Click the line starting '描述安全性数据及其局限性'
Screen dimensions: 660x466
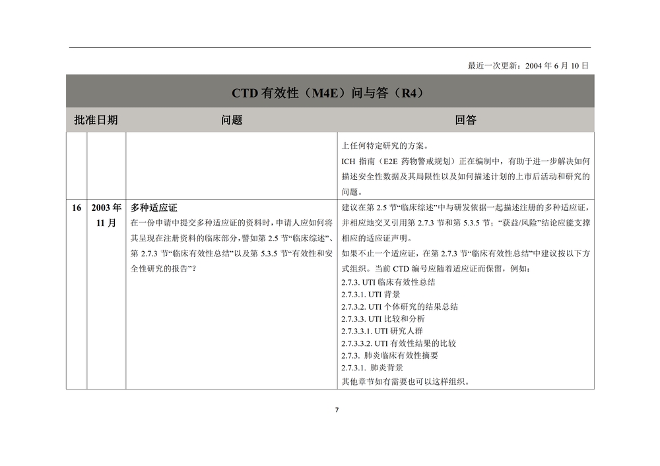click(465, 177)
